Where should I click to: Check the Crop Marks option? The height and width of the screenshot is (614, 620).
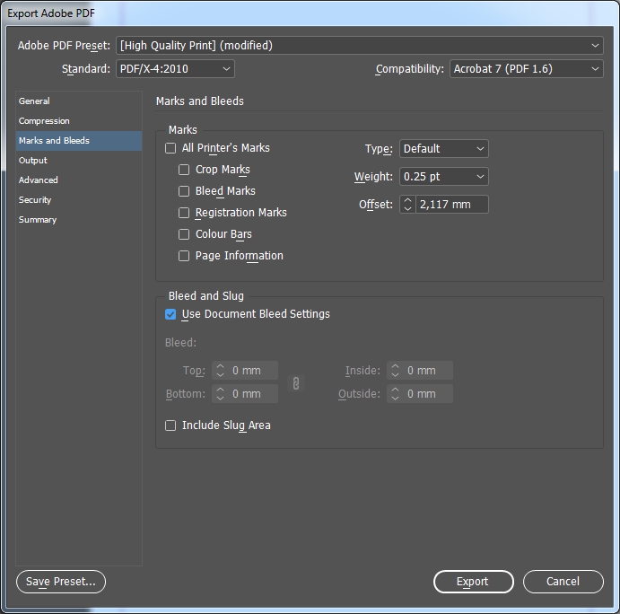coord(184,170)
